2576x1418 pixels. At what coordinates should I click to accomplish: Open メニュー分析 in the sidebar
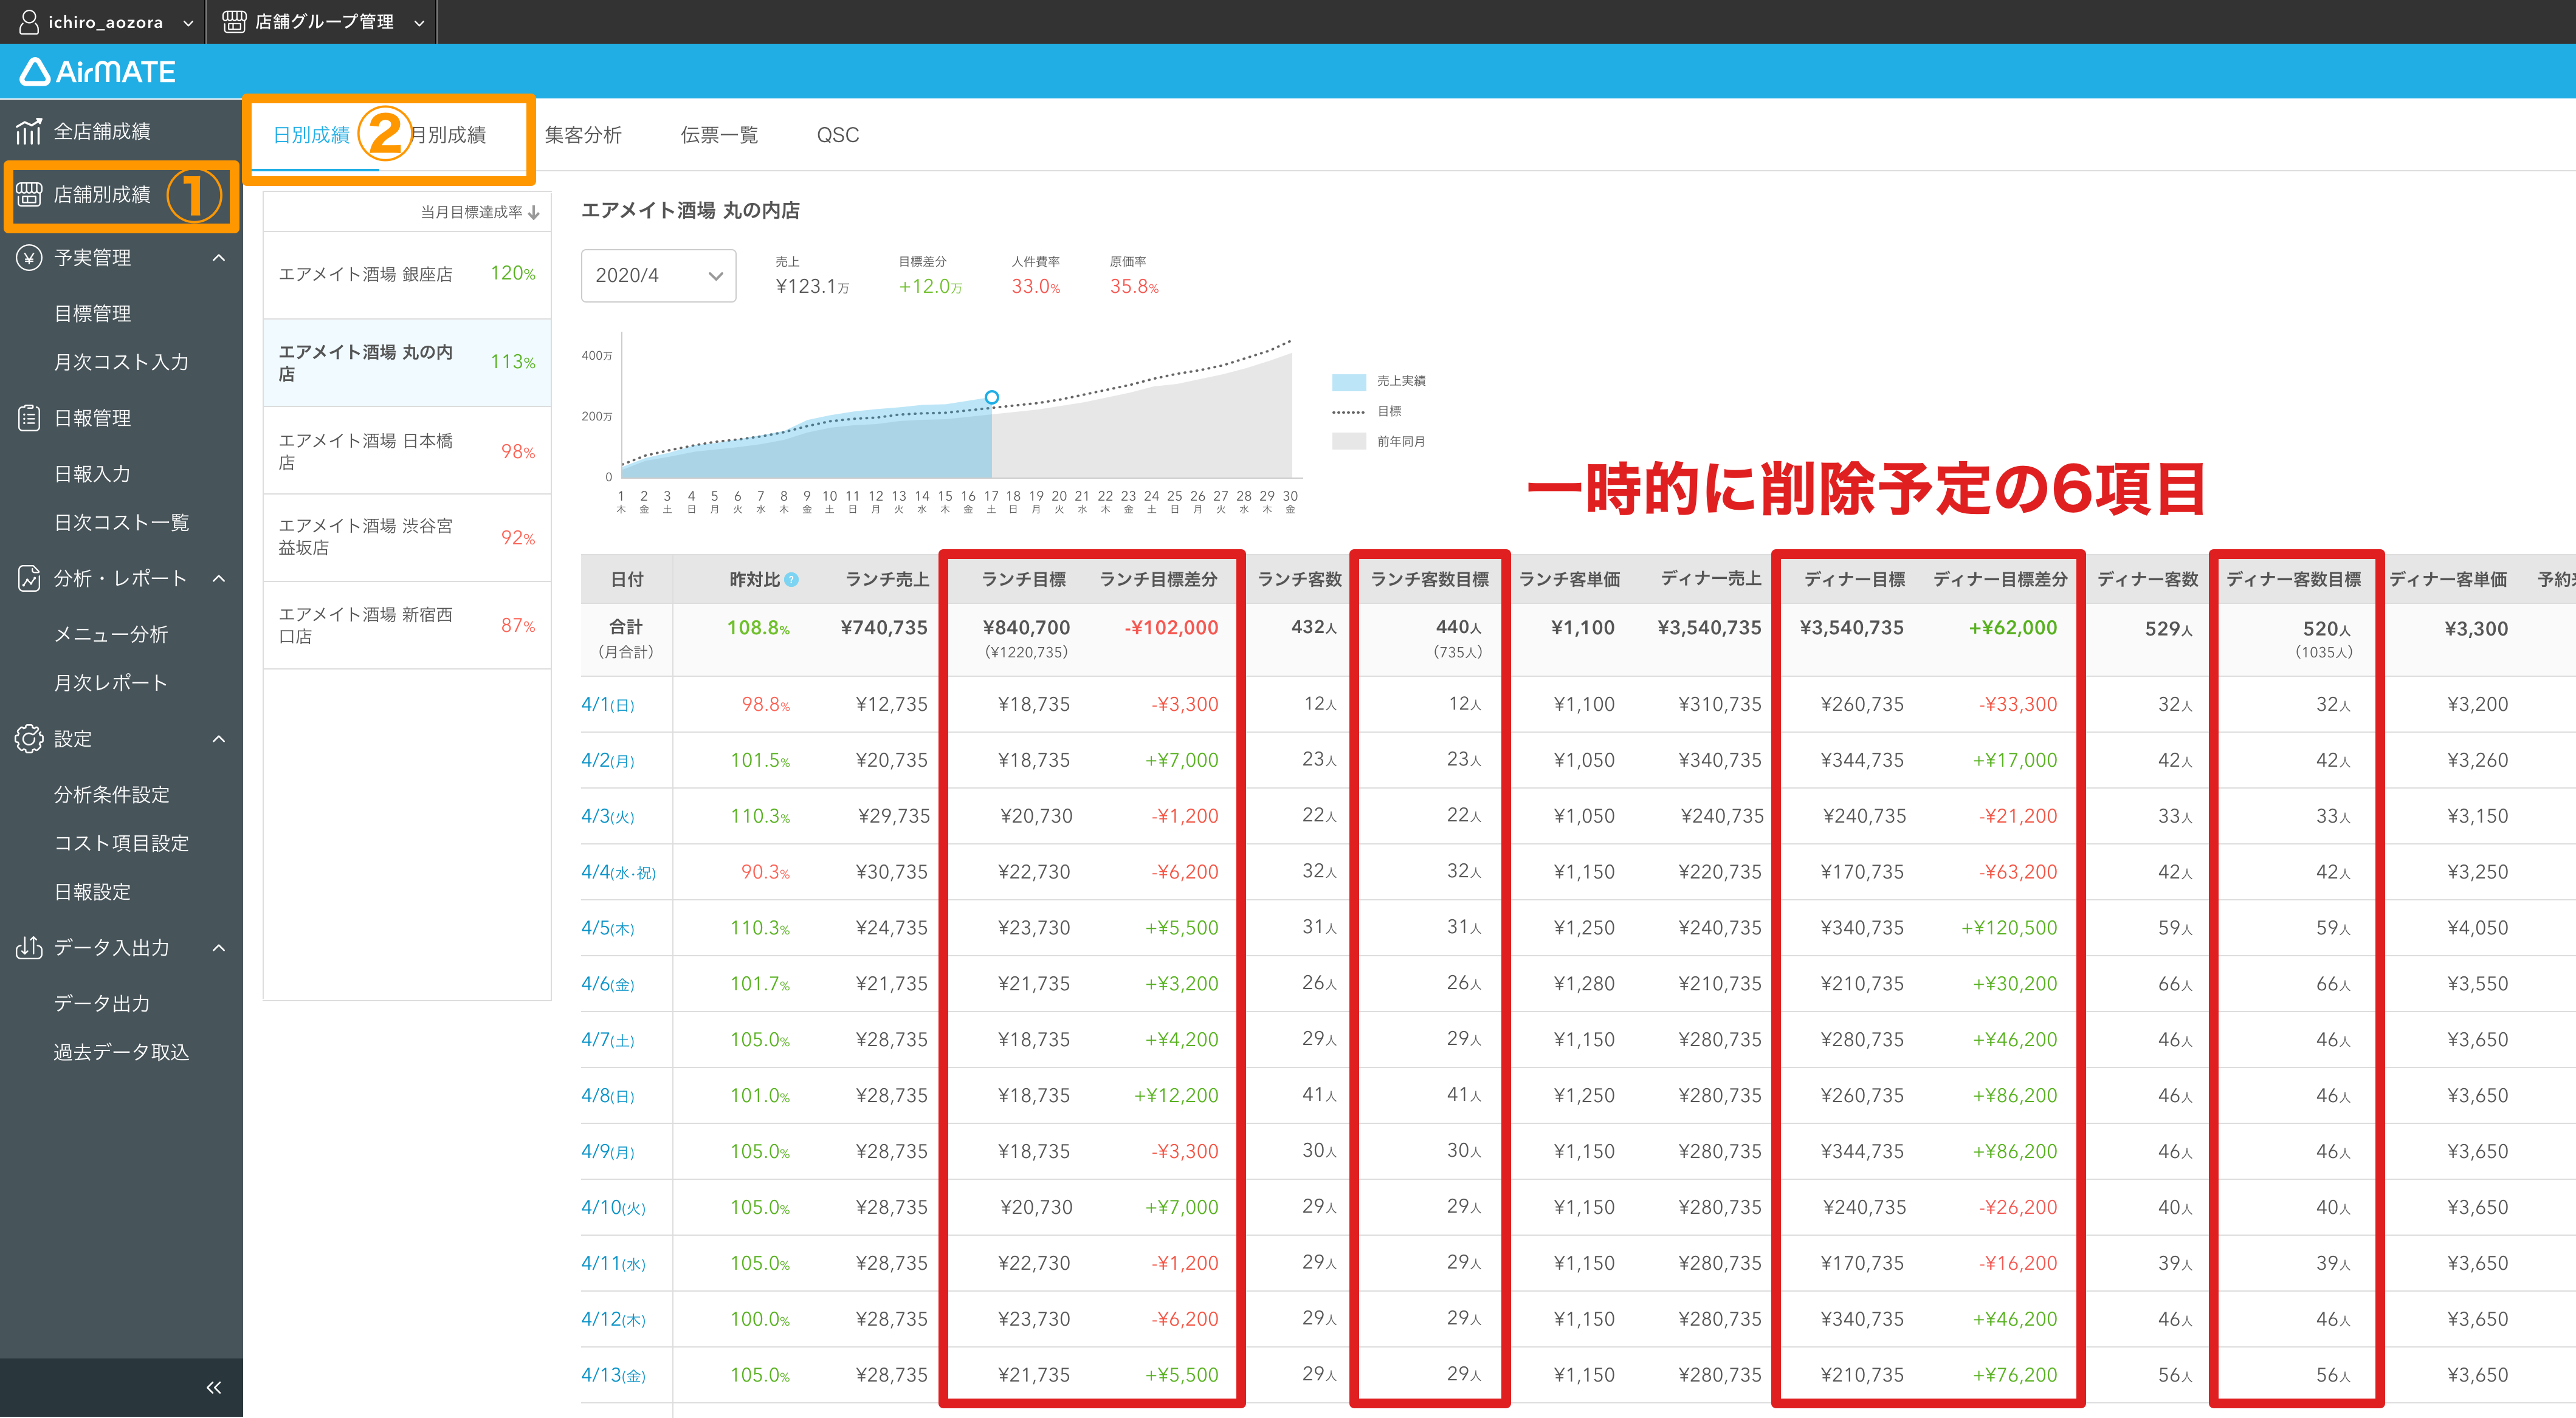[111, 634]
